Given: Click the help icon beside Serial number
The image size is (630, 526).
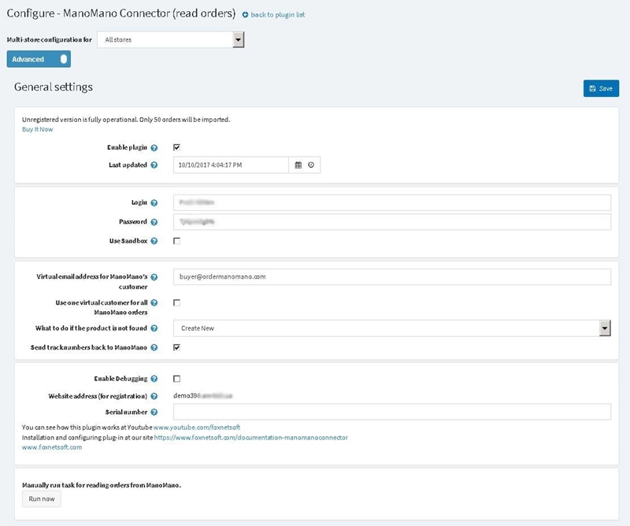Looking at the screenshot, I should [154, 413].
